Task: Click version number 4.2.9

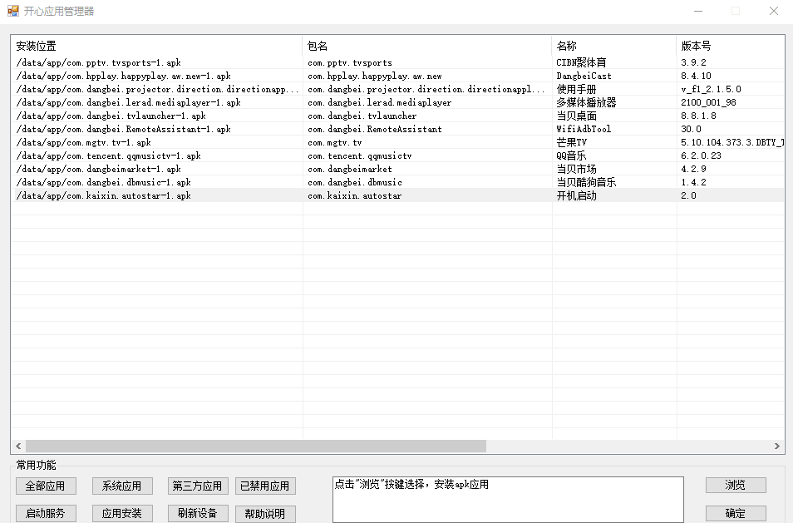Action: tap(693, 169)
